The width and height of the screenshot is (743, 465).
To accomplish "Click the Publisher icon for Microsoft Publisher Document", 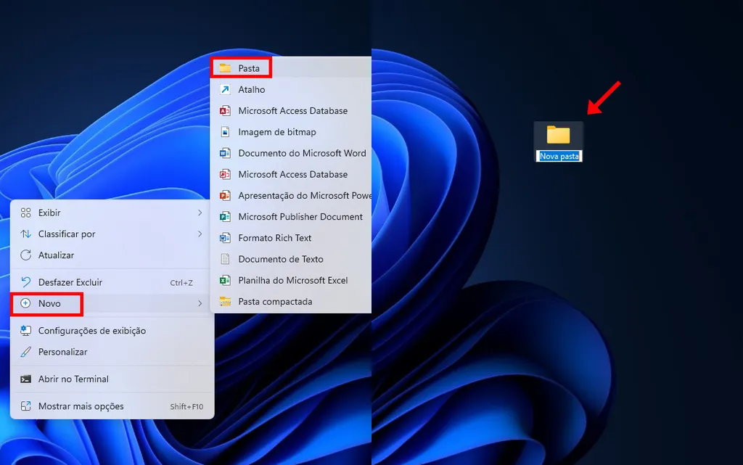I will pyautogui.click(x=225, y=217).
